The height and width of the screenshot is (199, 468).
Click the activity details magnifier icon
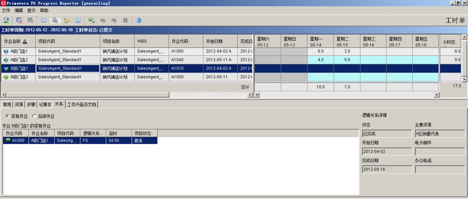[55, 20]
